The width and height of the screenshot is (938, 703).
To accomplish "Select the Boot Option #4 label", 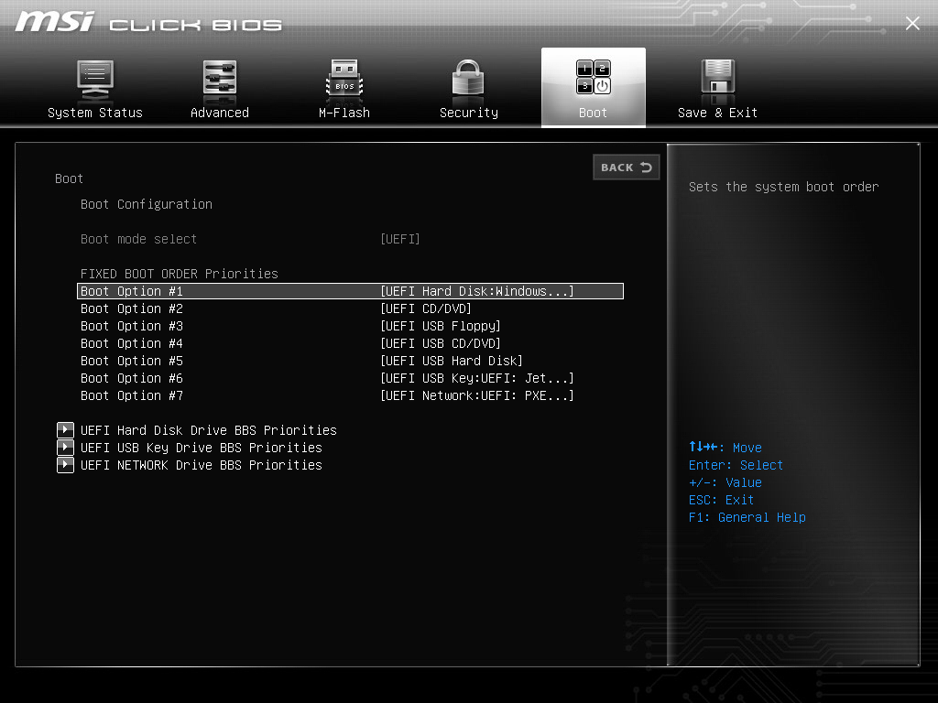I will [x=132, y=343].
